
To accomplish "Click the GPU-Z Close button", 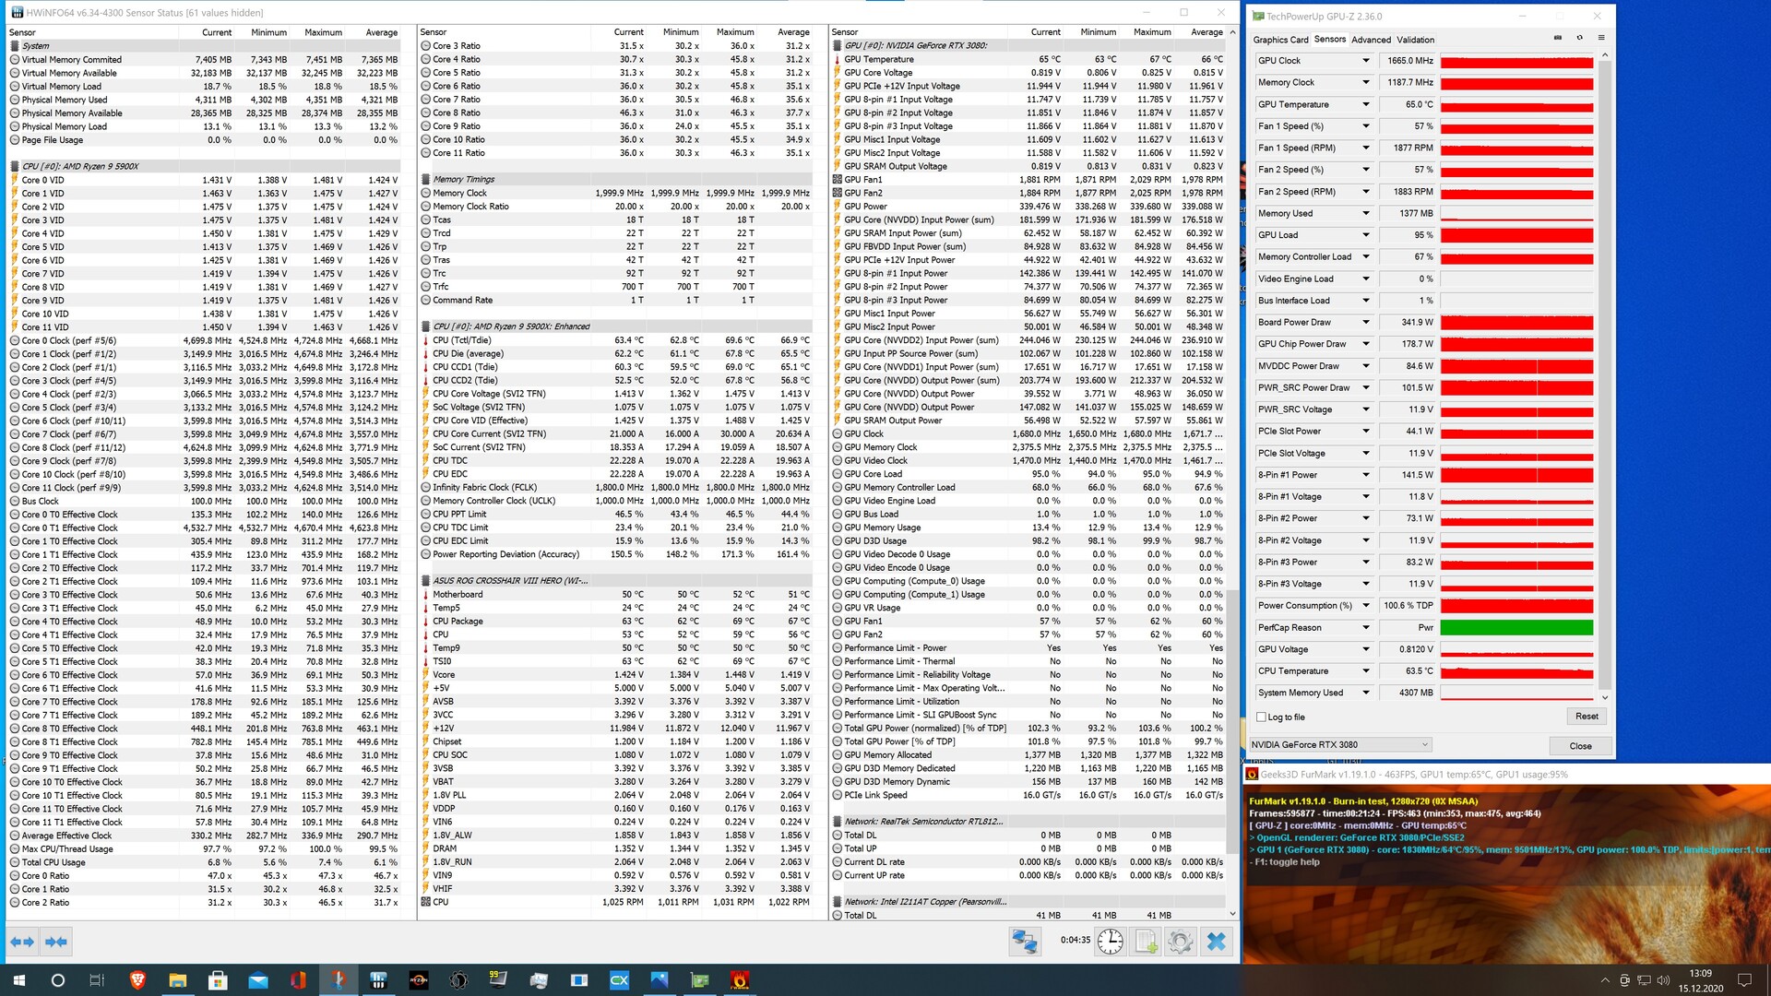I will [1580, 746].
